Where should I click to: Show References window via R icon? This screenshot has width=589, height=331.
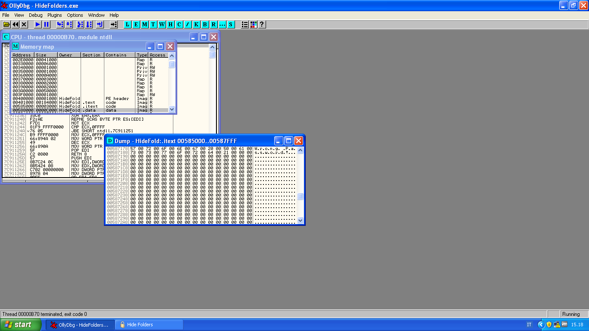(x=214, y=25)
